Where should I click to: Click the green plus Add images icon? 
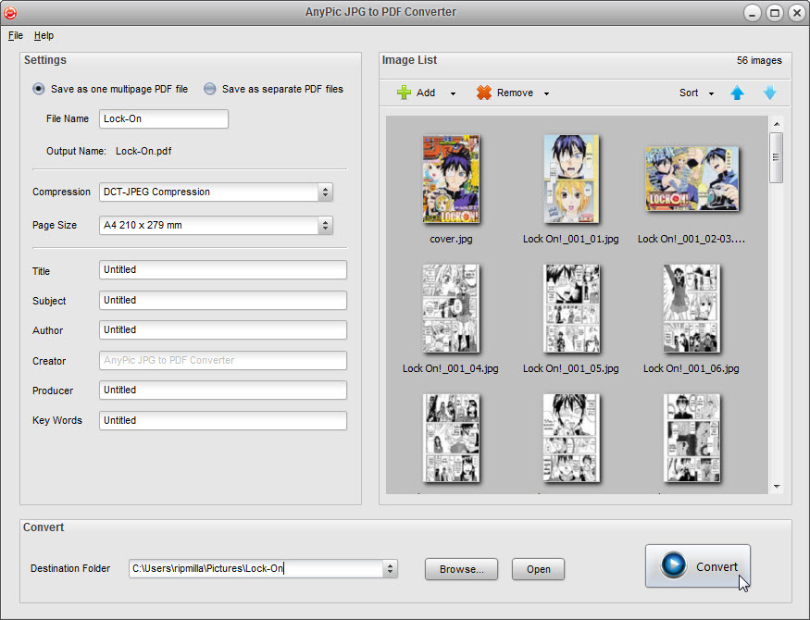[x=405, y=93]
